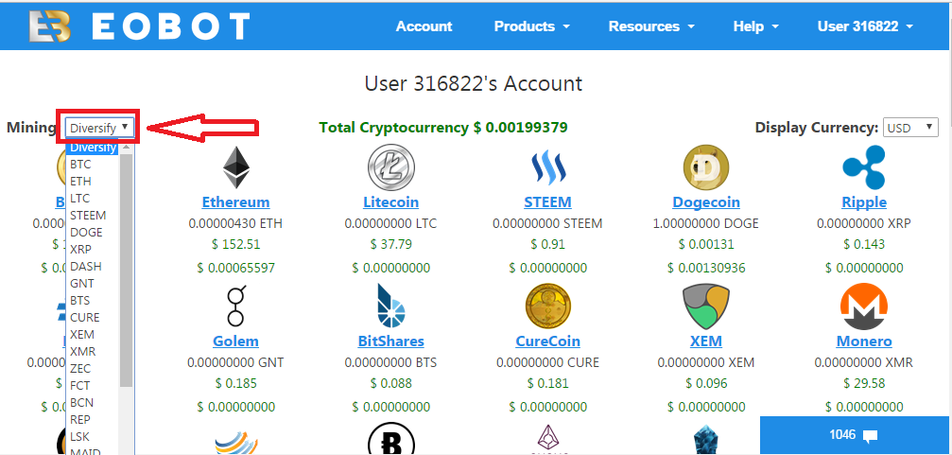Open the Mining coin dropdown
The height and width of the screenshot is (455, 952).
99,128
